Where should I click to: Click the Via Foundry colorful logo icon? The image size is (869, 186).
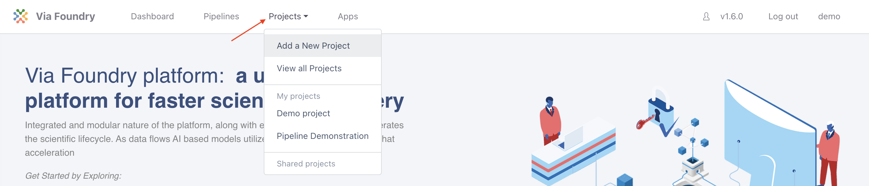click(x=20, y=16)
